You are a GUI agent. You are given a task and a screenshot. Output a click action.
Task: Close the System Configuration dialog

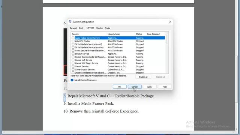[x=170, y=22]
